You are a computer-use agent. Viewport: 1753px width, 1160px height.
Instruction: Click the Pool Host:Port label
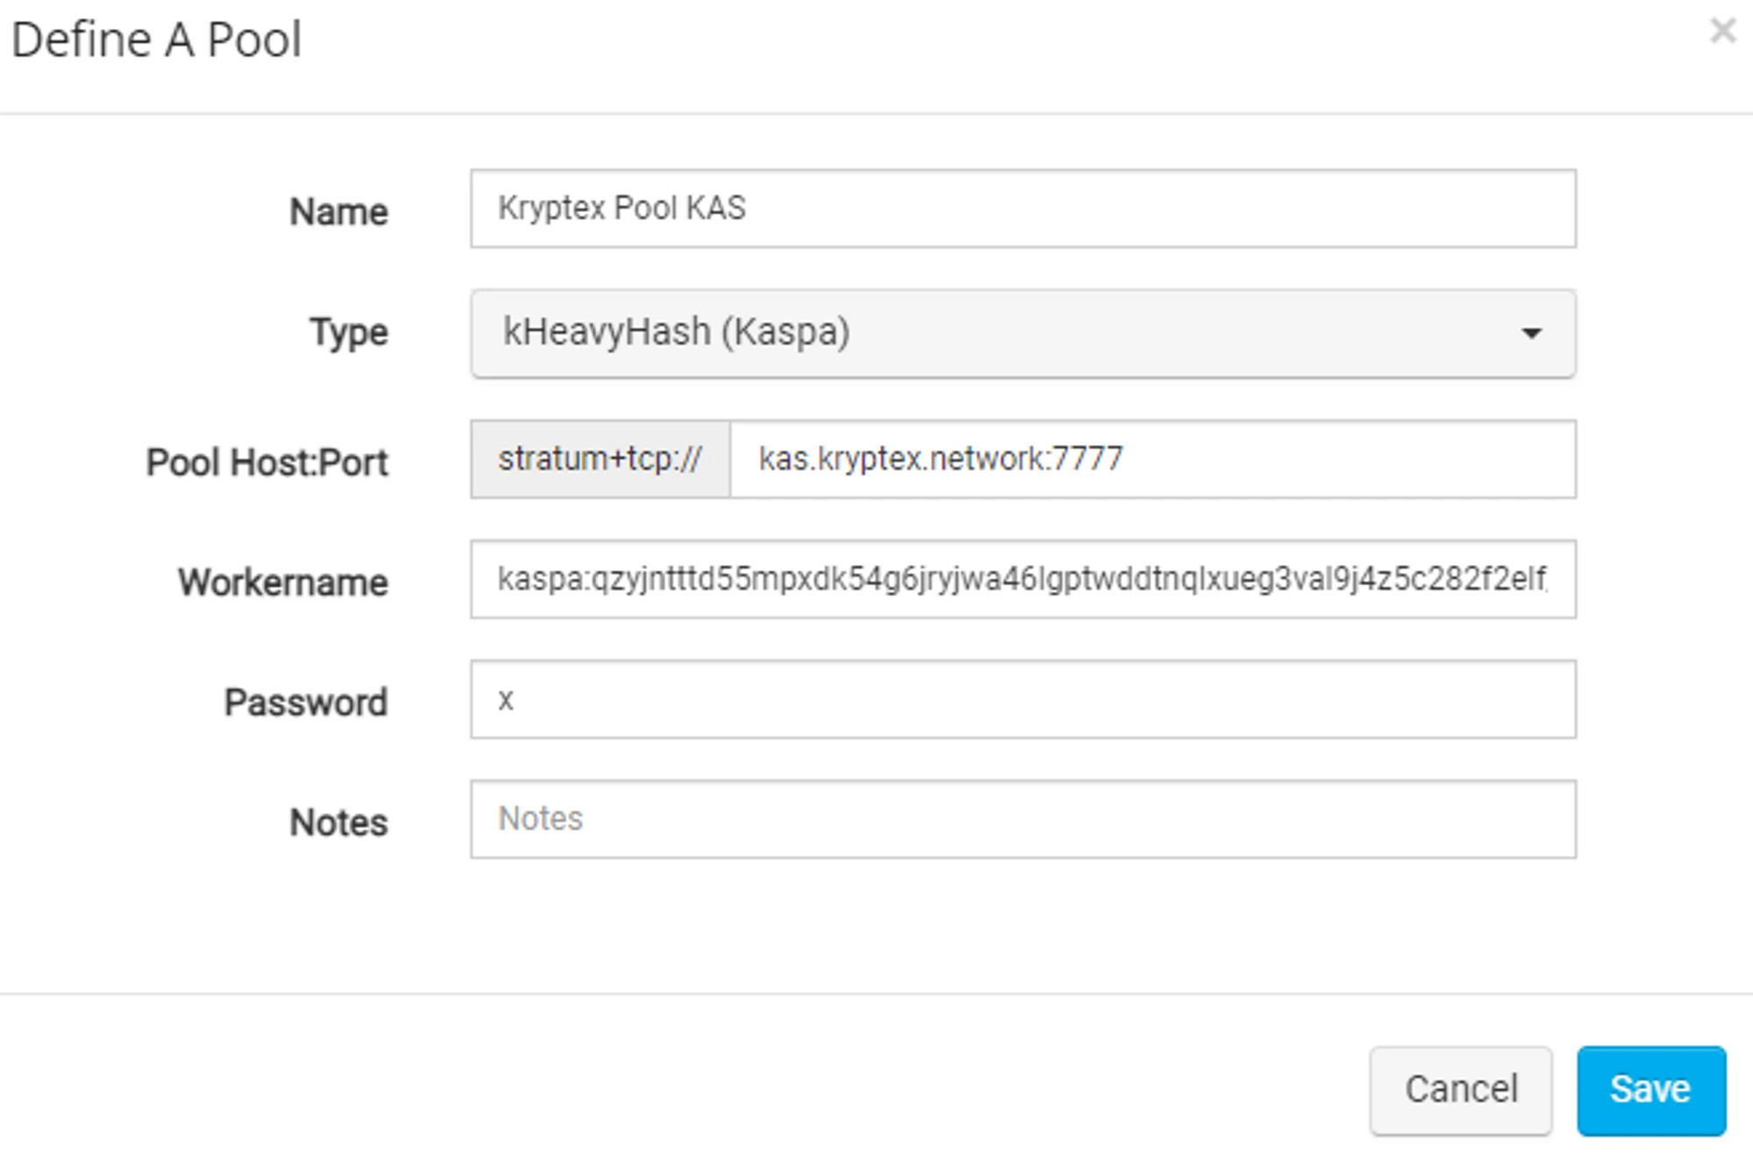[266, 462]
